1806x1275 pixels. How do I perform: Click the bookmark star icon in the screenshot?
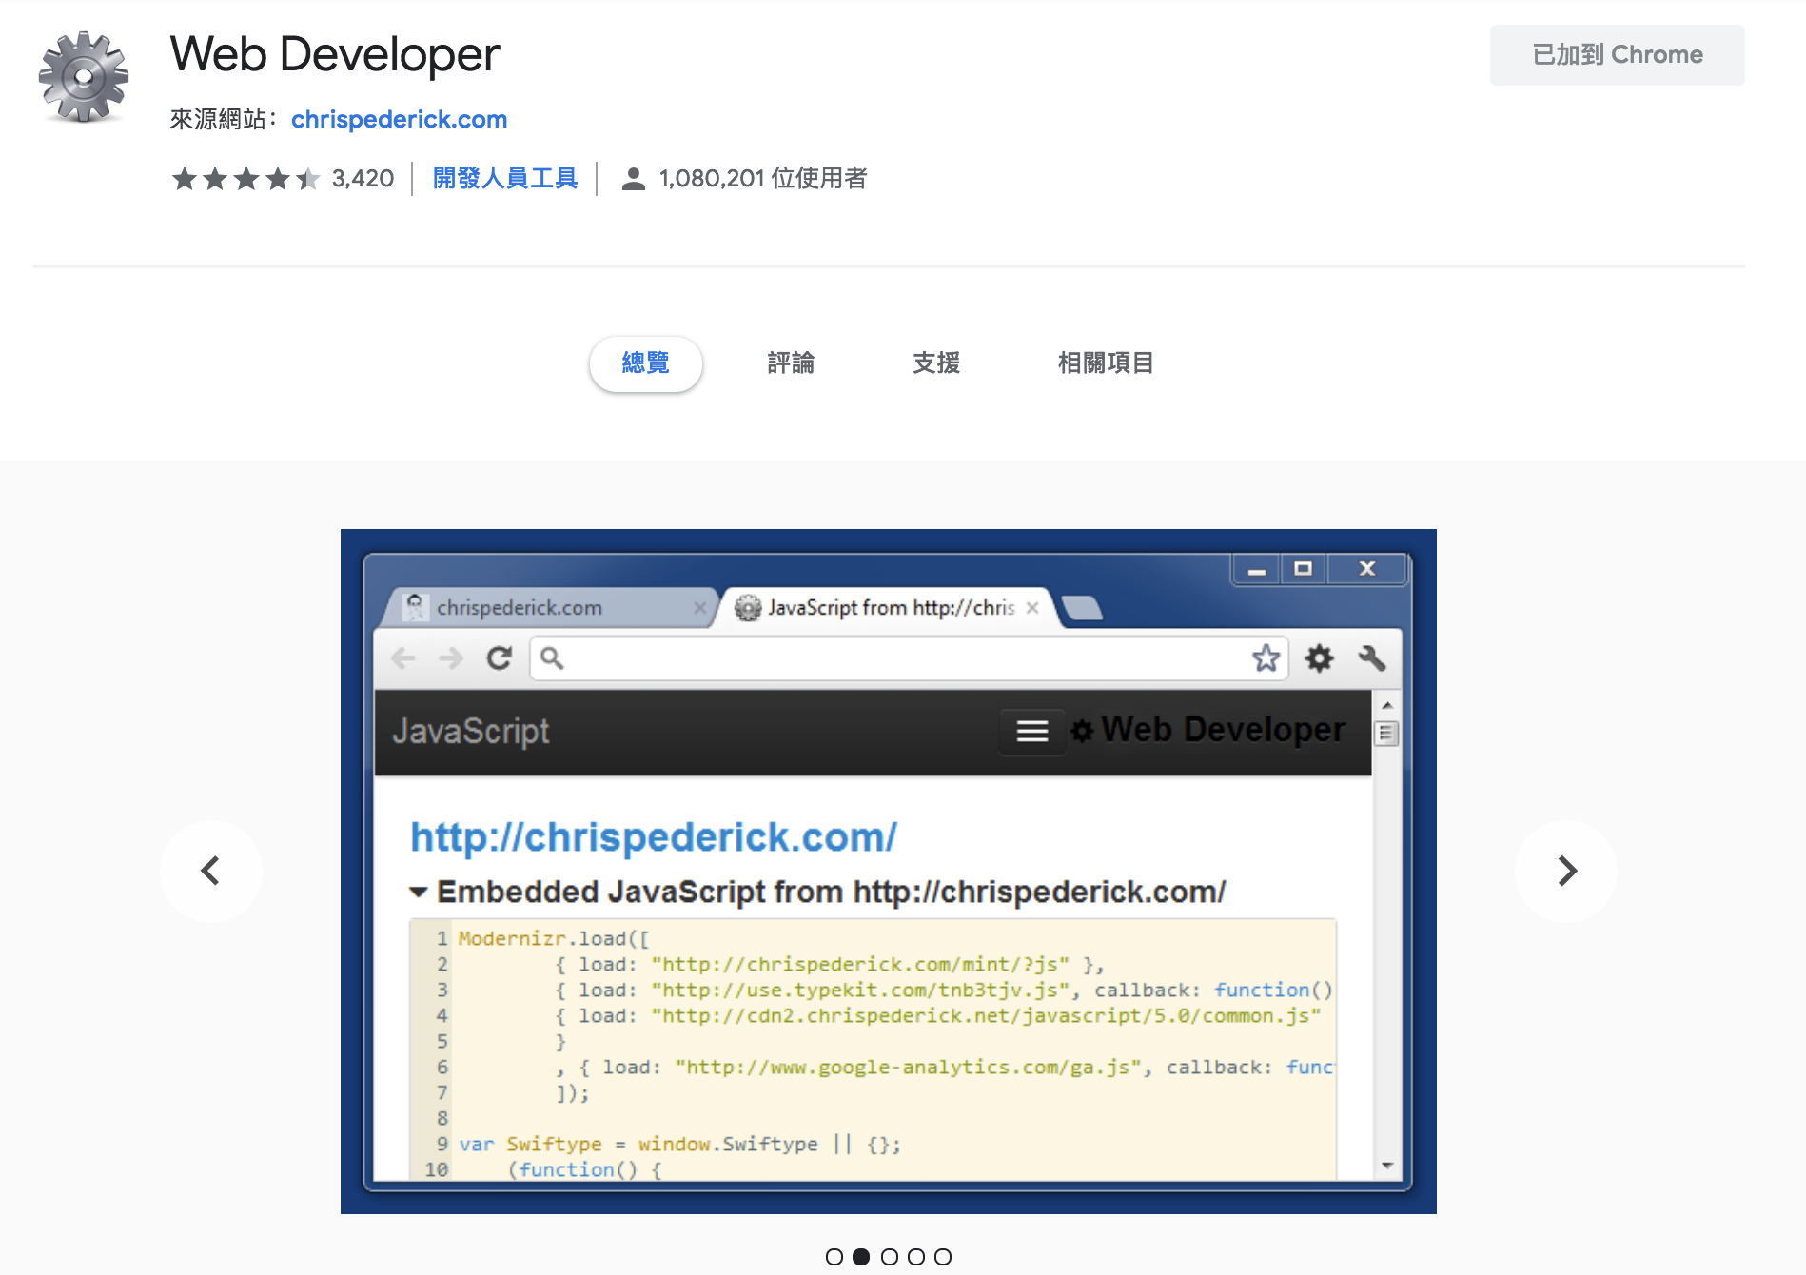click(x=1266, y=657)
